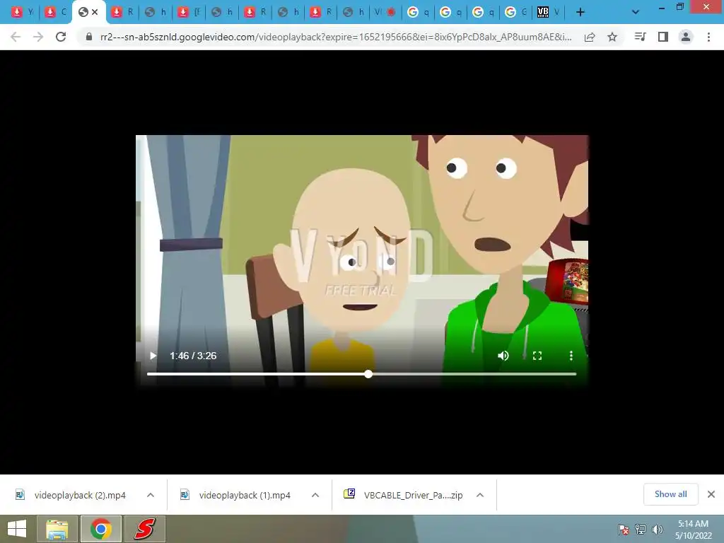Open the Action Center flag icon in the tray
Viewport: 724px width, 543px height.
[x=624, y=529]
